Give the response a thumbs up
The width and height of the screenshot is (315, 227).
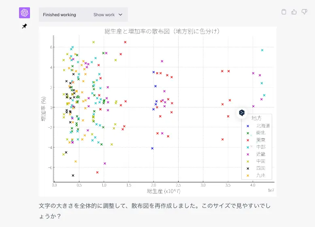pyautogui.click(x=294, y=12)
